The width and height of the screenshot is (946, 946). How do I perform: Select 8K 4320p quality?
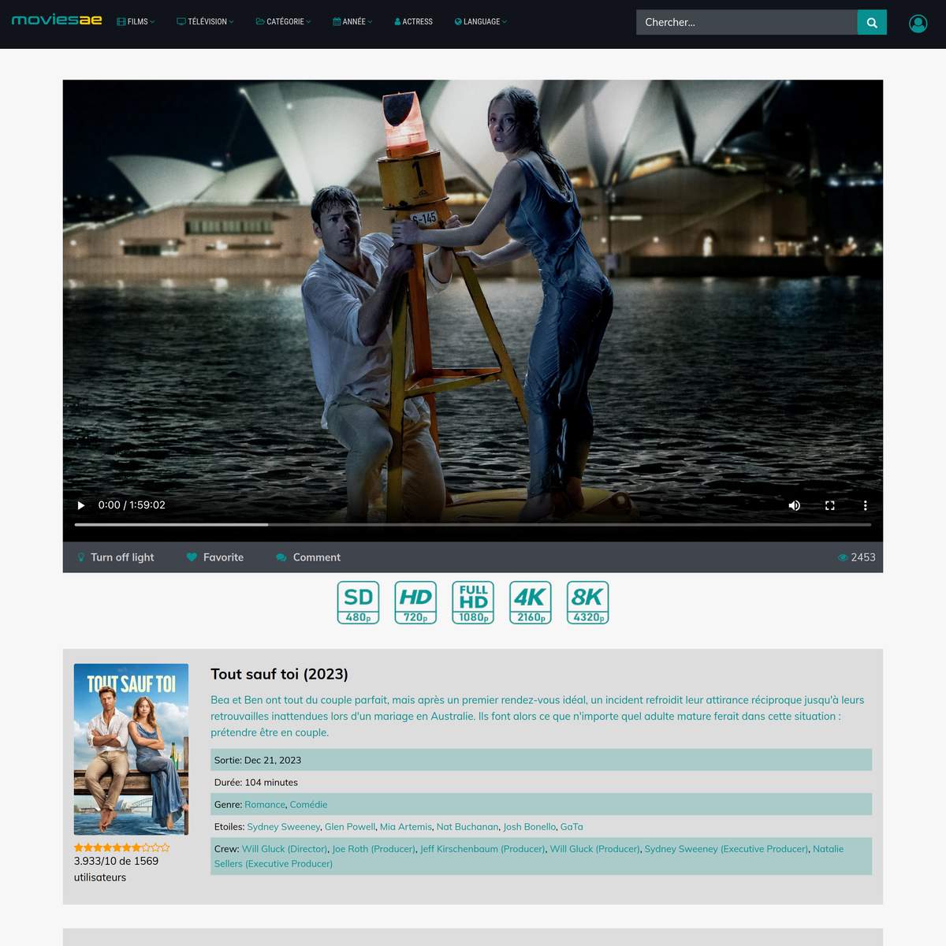(588, 602)
